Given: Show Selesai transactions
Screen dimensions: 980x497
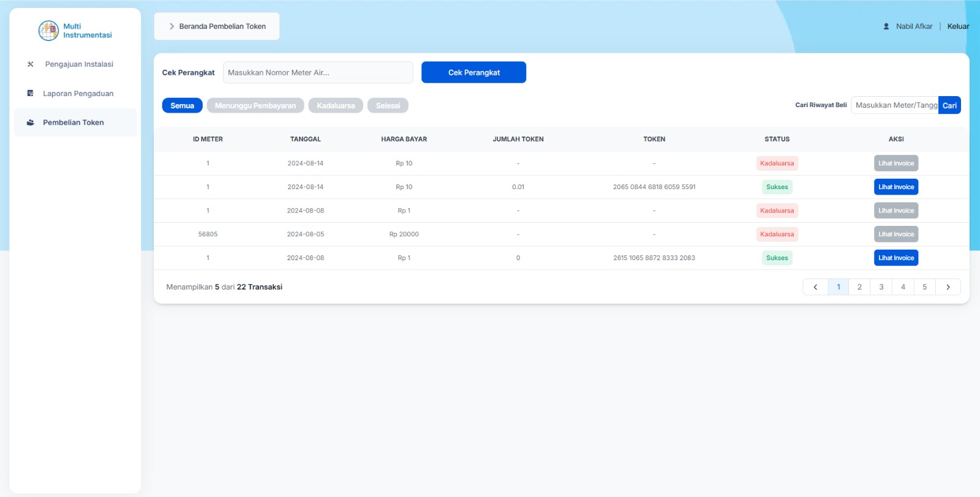Looking at the screenshot, I should [388, 106].
